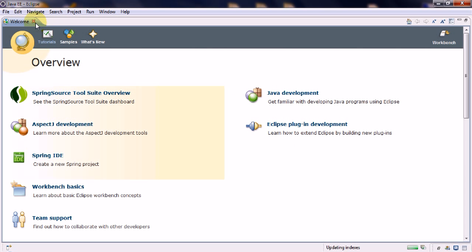Click the AspectJ development spheres icon
The height and width of the screenshot is (252, 472).
point(20,127)
